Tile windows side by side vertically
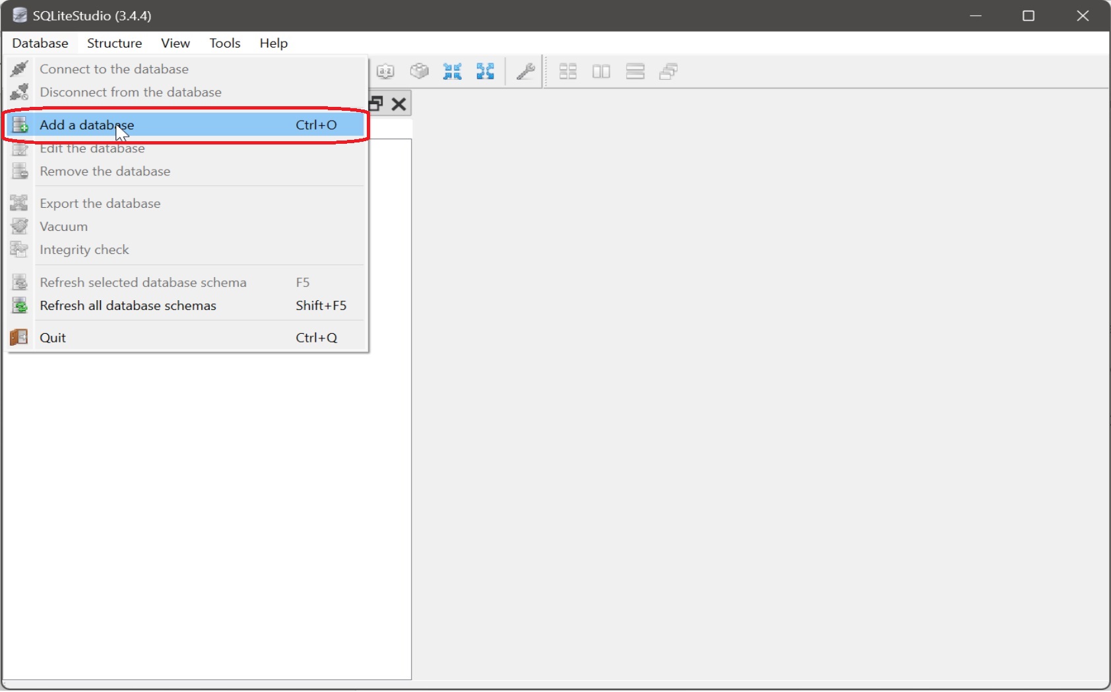 tap(601, 71)
